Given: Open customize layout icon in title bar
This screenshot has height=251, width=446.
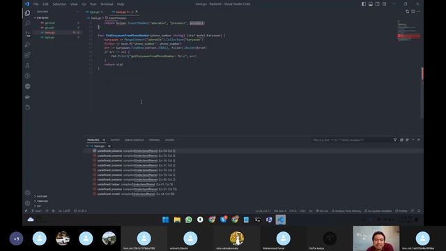Looking at the screenshot, I should click(x=384, y=4).
